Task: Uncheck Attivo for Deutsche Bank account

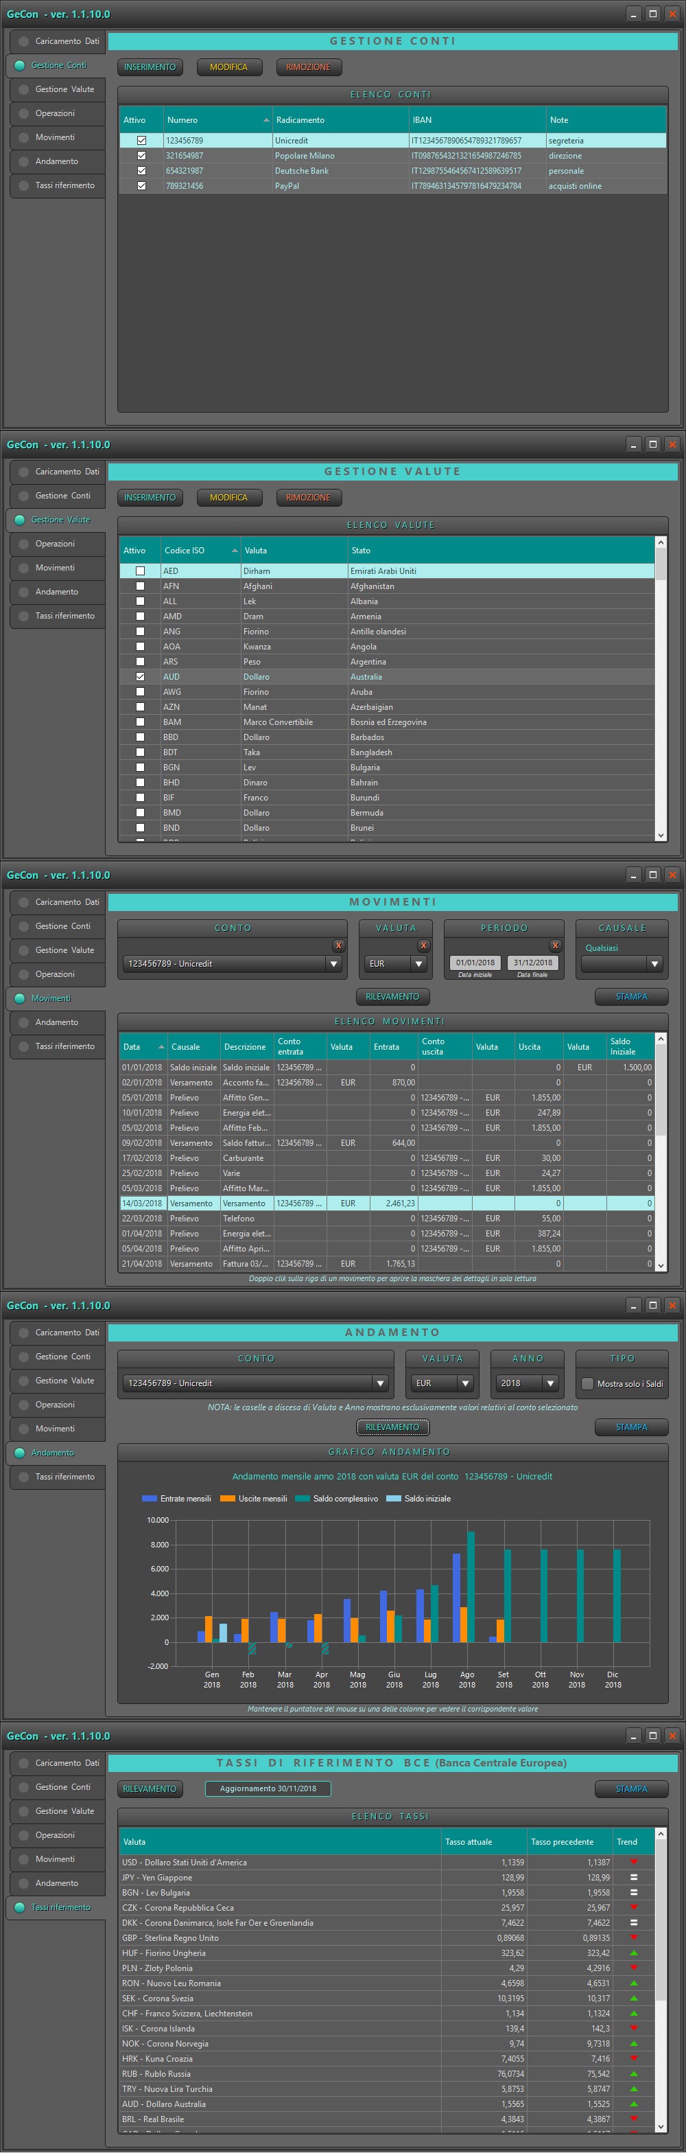Action: point(141,170)
